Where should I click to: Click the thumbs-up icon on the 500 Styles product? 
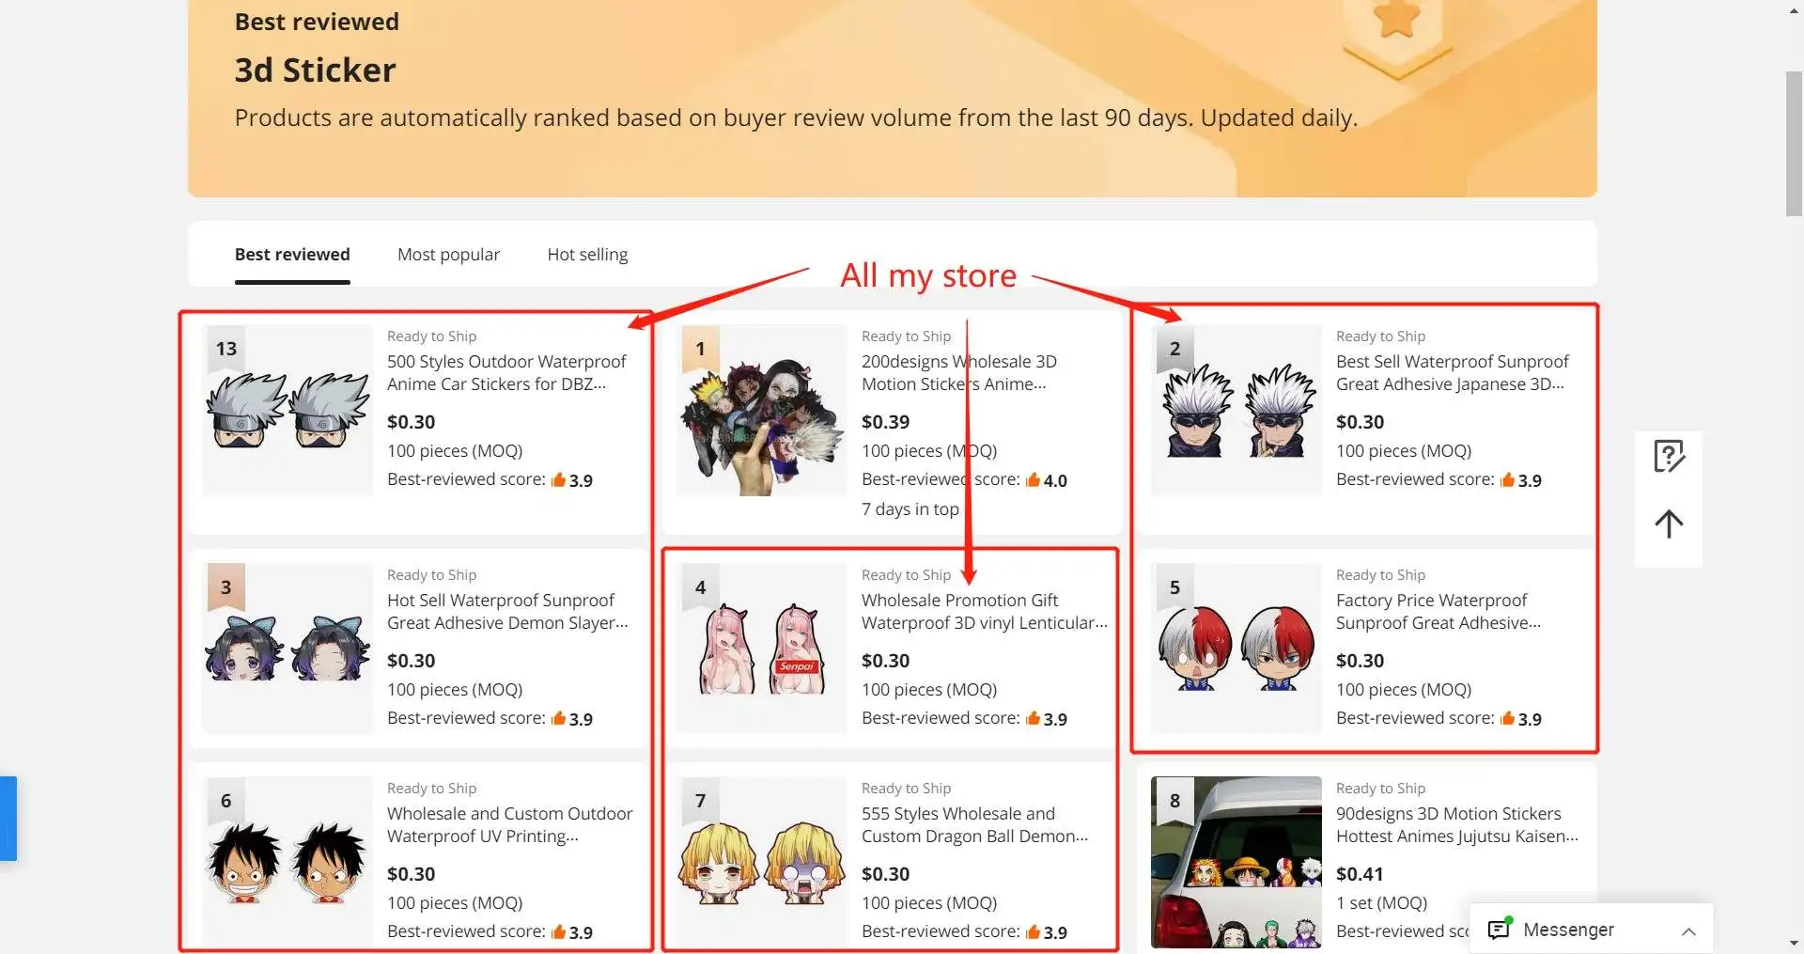pyautogui.click(x=561, y=479)
